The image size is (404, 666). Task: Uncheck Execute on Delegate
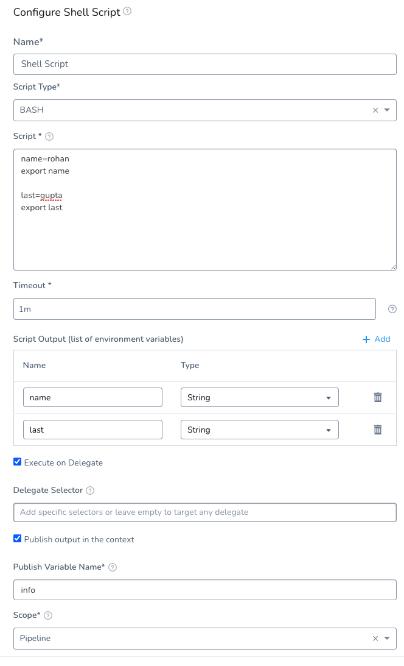[18, 462]
